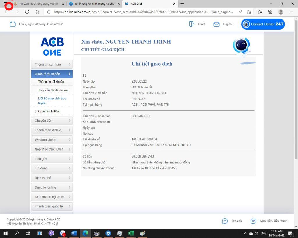The image size is (298, 238).
Task: Open the Western Union menu
Action: point(52,140)
